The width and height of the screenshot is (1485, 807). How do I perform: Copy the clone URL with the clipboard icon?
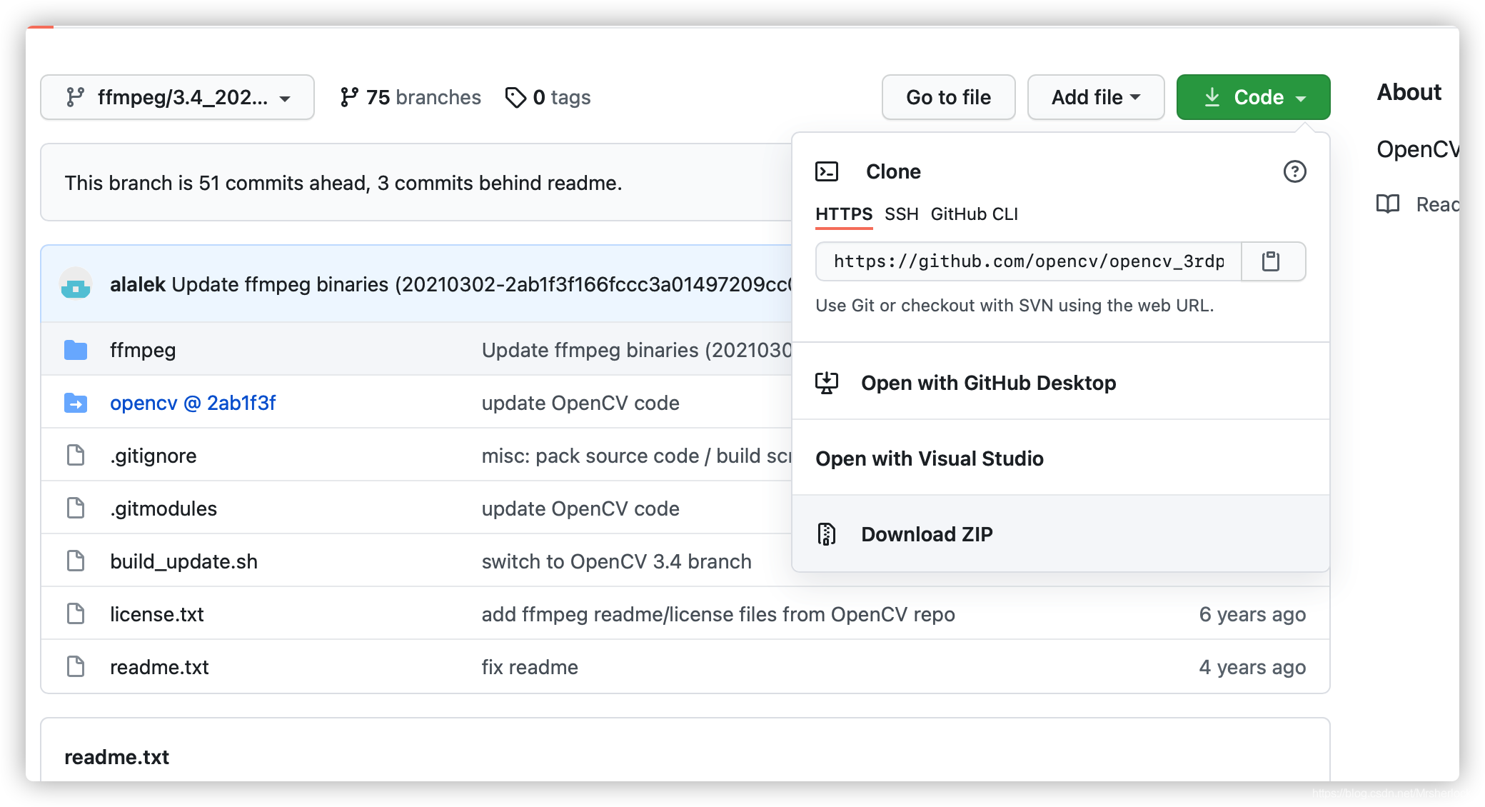click(x=1271, y=261)
